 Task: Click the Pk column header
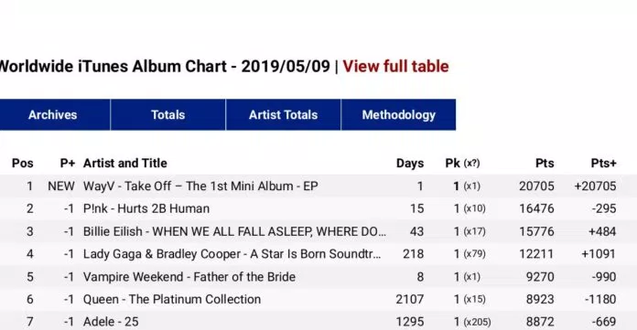tap(462, 164)
